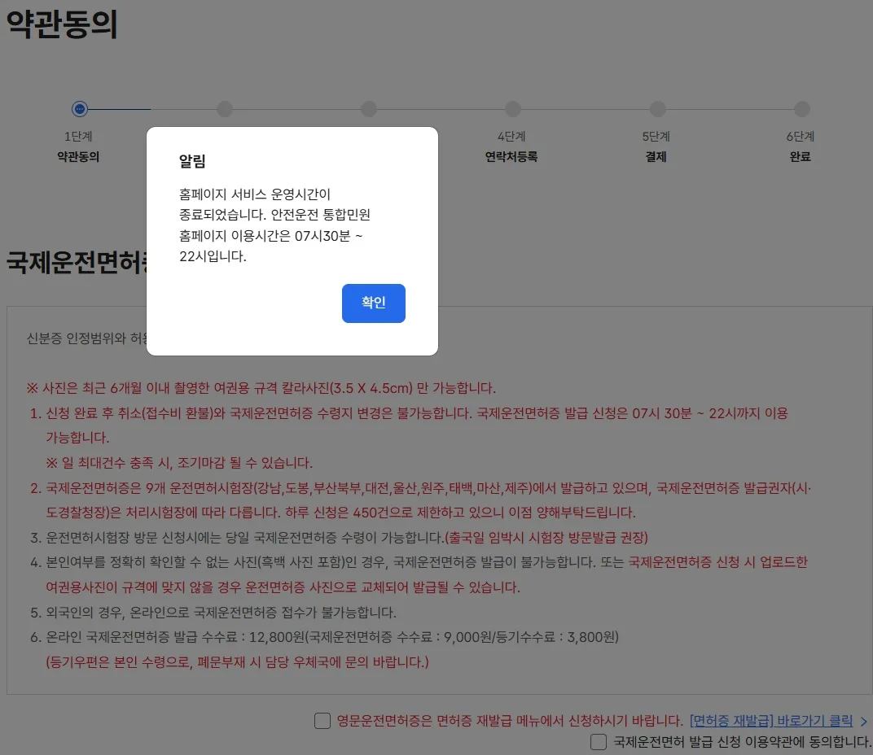Select the 결제 step label
Image resolution: width=873 pixels, height=755 pixels.
[x=656, y=156]
